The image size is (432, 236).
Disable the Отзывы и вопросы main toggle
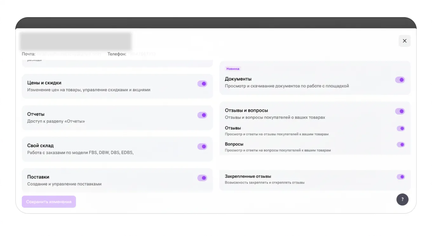pos(400,111)
